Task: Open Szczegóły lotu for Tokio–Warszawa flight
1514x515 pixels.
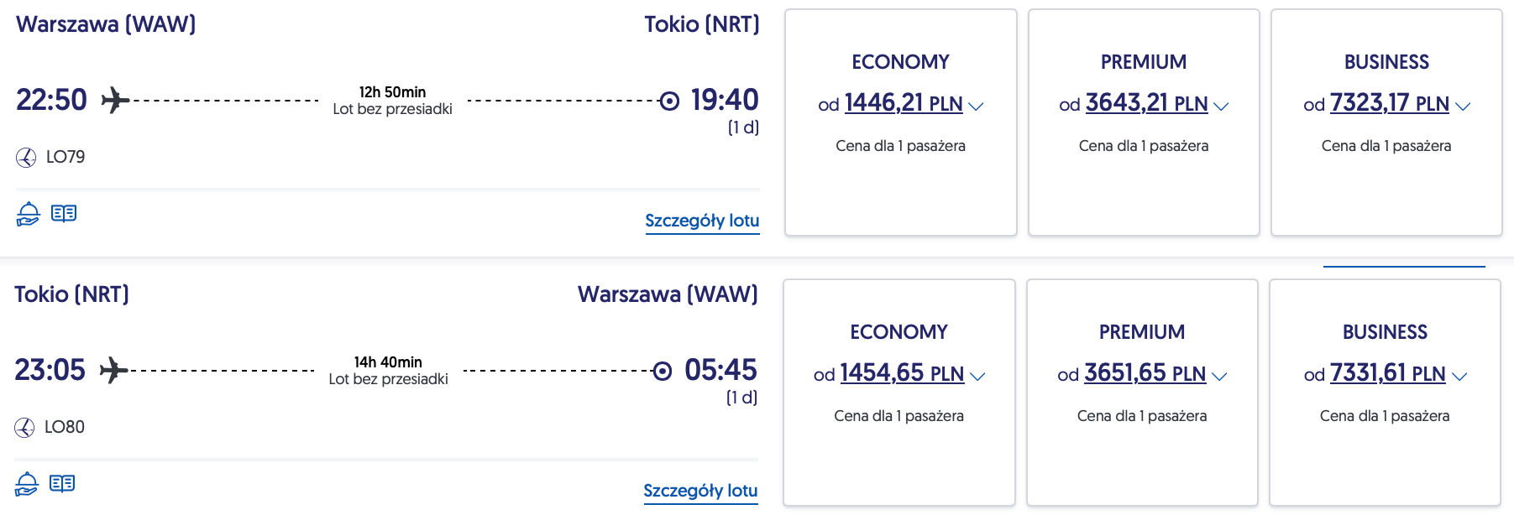Action: pyautogui.click(x=700, y=491)
